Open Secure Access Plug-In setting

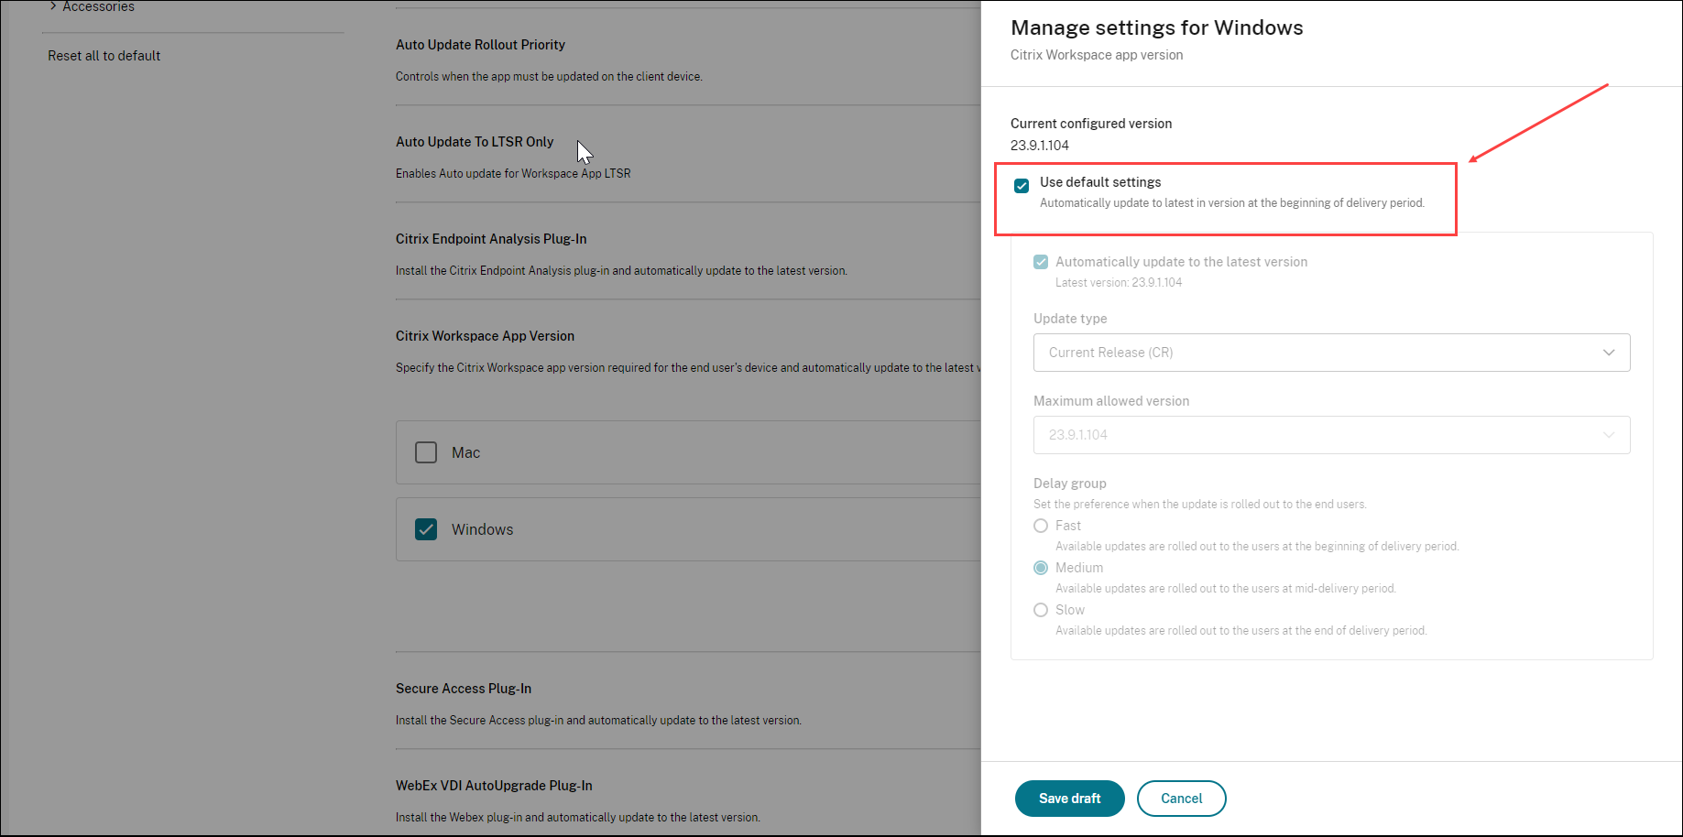click(464, 689)
